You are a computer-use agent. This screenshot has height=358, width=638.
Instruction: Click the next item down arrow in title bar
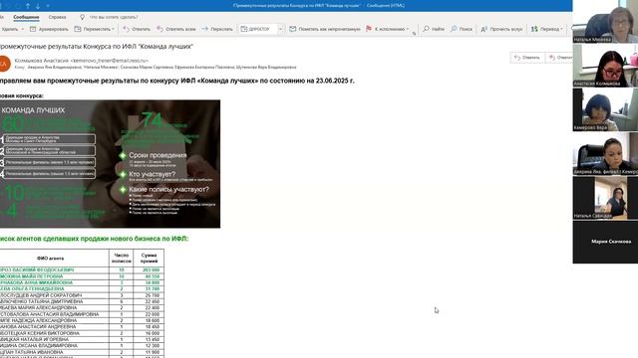click(38, 6)
